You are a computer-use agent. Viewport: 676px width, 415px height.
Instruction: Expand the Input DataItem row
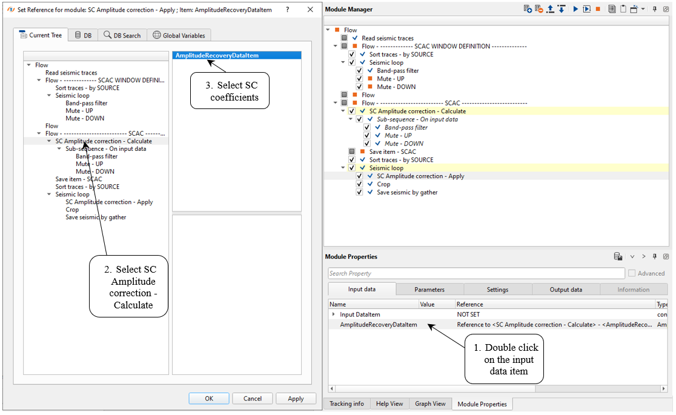tap(333, 314)
